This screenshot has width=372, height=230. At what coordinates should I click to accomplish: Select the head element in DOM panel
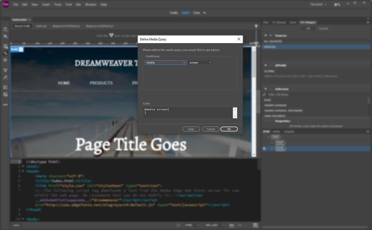click(x=280, y=142)
